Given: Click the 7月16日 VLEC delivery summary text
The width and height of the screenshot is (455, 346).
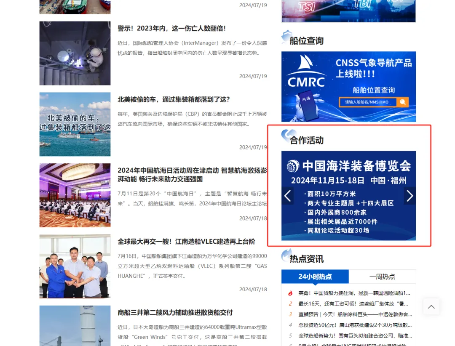Looking at the screenshot, I should pyautogui.click(x=192, y=266).
